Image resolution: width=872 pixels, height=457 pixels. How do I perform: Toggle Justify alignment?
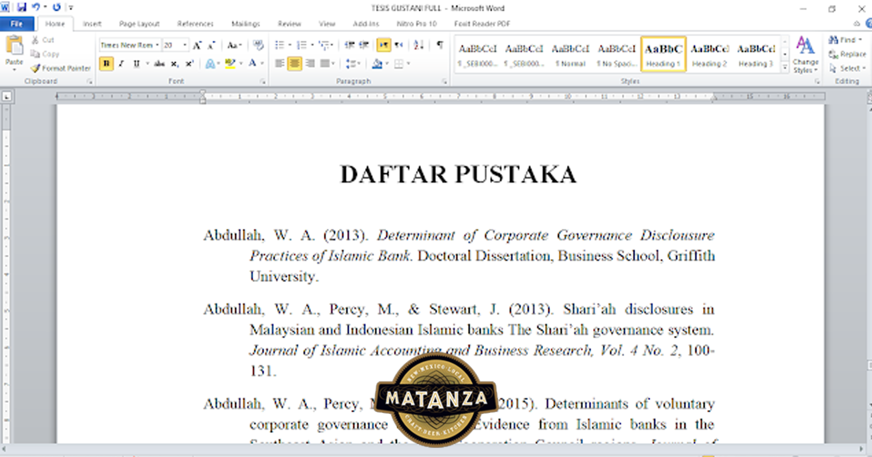(325, 63)
